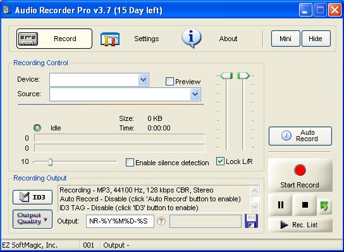
Task: Click the Settings tools icon
Action: click(110, 39)
